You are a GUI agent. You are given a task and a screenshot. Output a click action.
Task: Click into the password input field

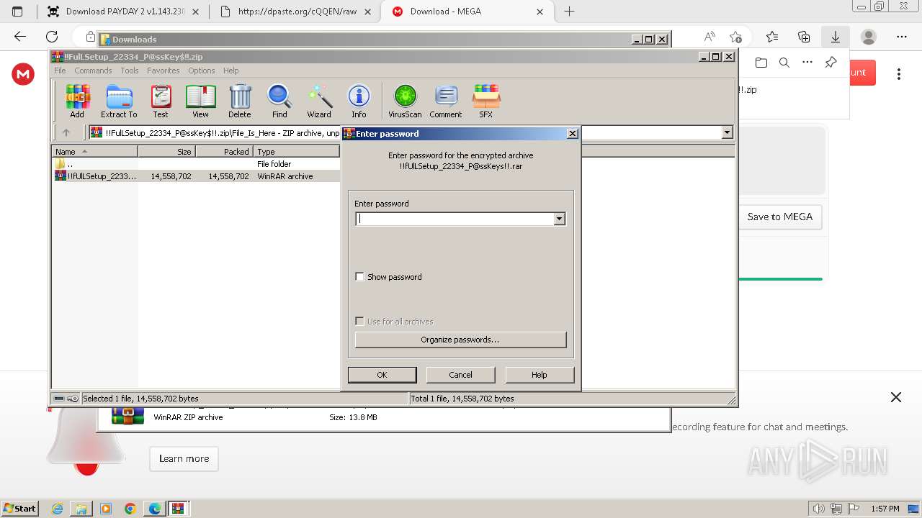click(455, 219)
